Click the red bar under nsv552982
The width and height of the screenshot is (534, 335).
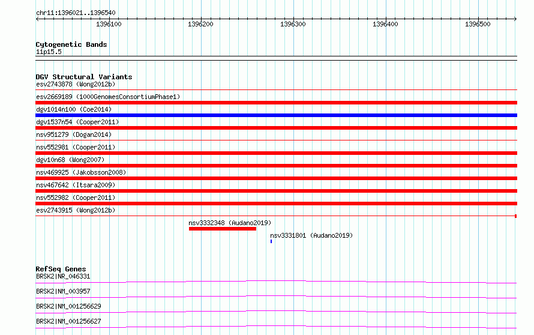click(x=276, y=204)
